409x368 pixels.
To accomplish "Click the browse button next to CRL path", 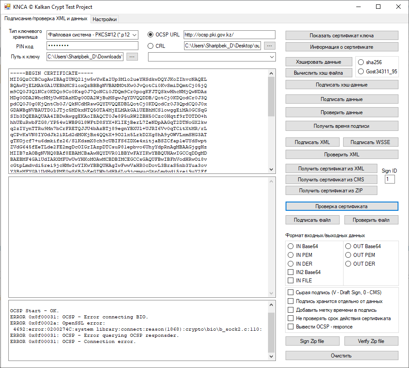I will (x=270, y=46).
